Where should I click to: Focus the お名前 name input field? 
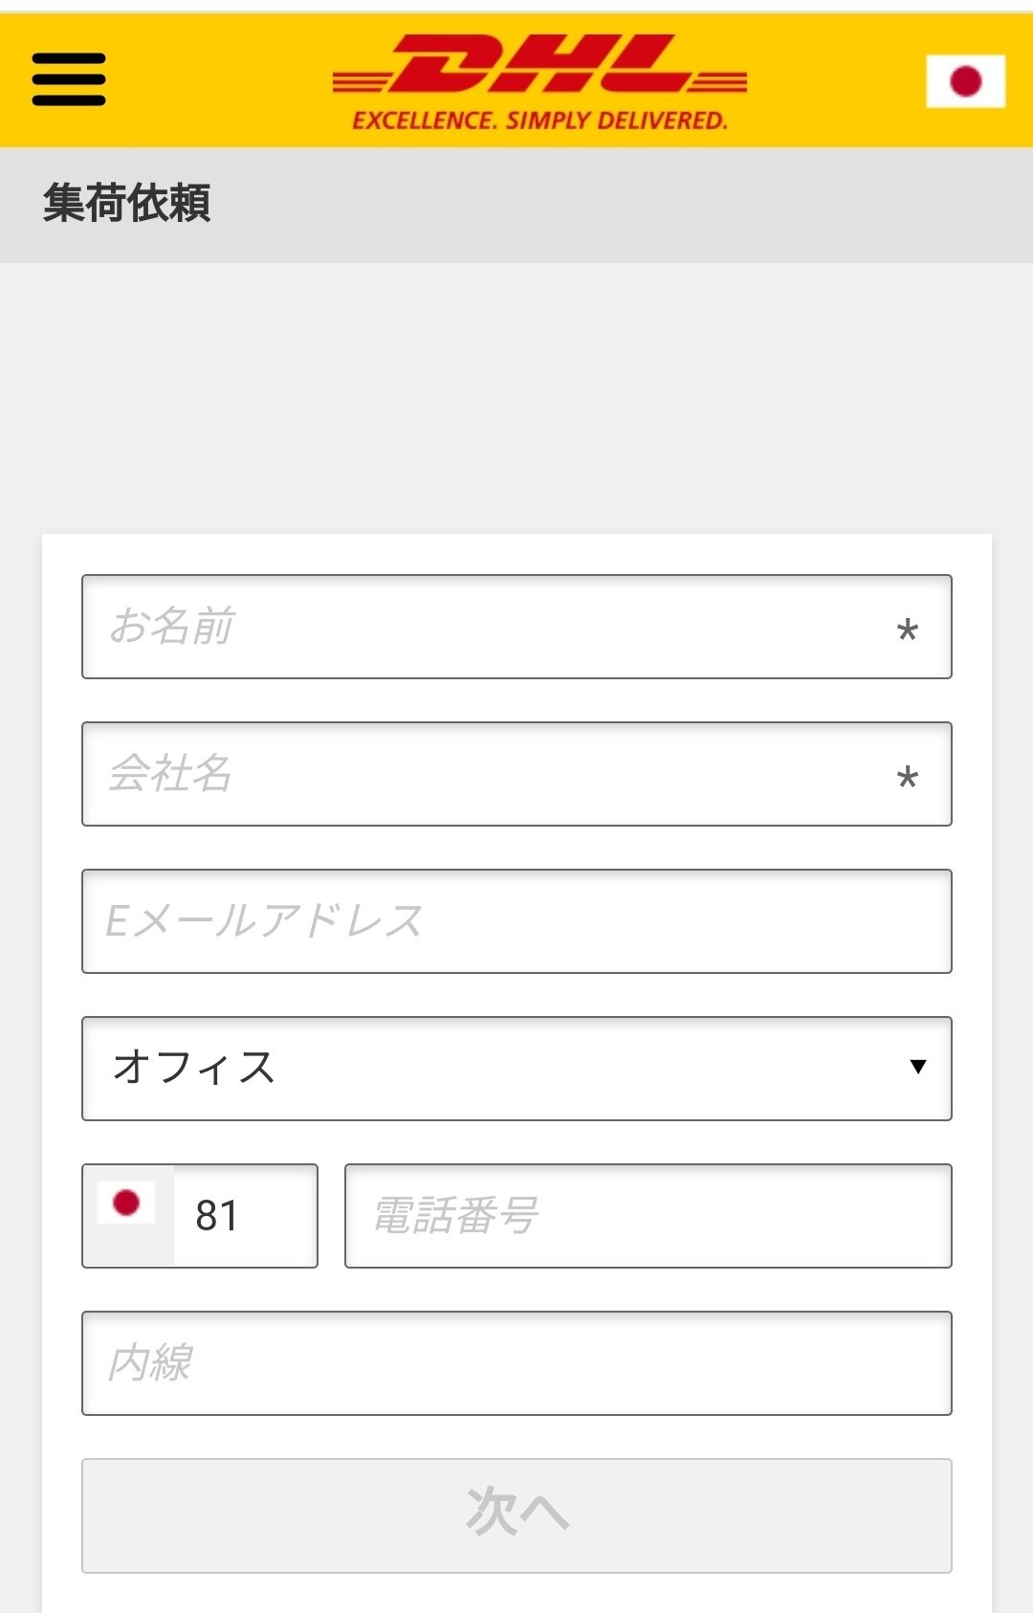[x=516, y=627]
